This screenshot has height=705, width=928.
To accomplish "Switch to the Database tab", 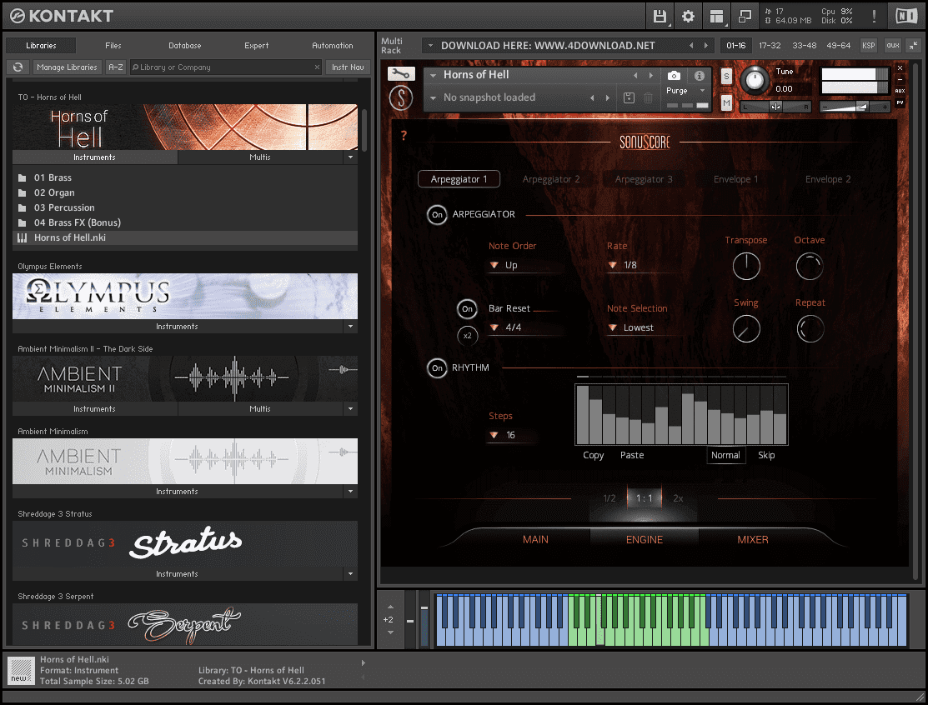I will (x=184, y=46).
